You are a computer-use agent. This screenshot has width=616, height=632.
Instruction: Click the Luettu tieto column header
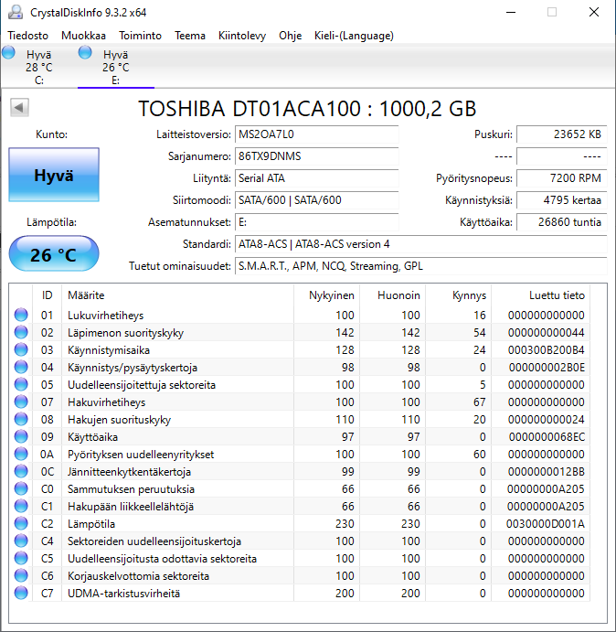(x=557, y=295)
